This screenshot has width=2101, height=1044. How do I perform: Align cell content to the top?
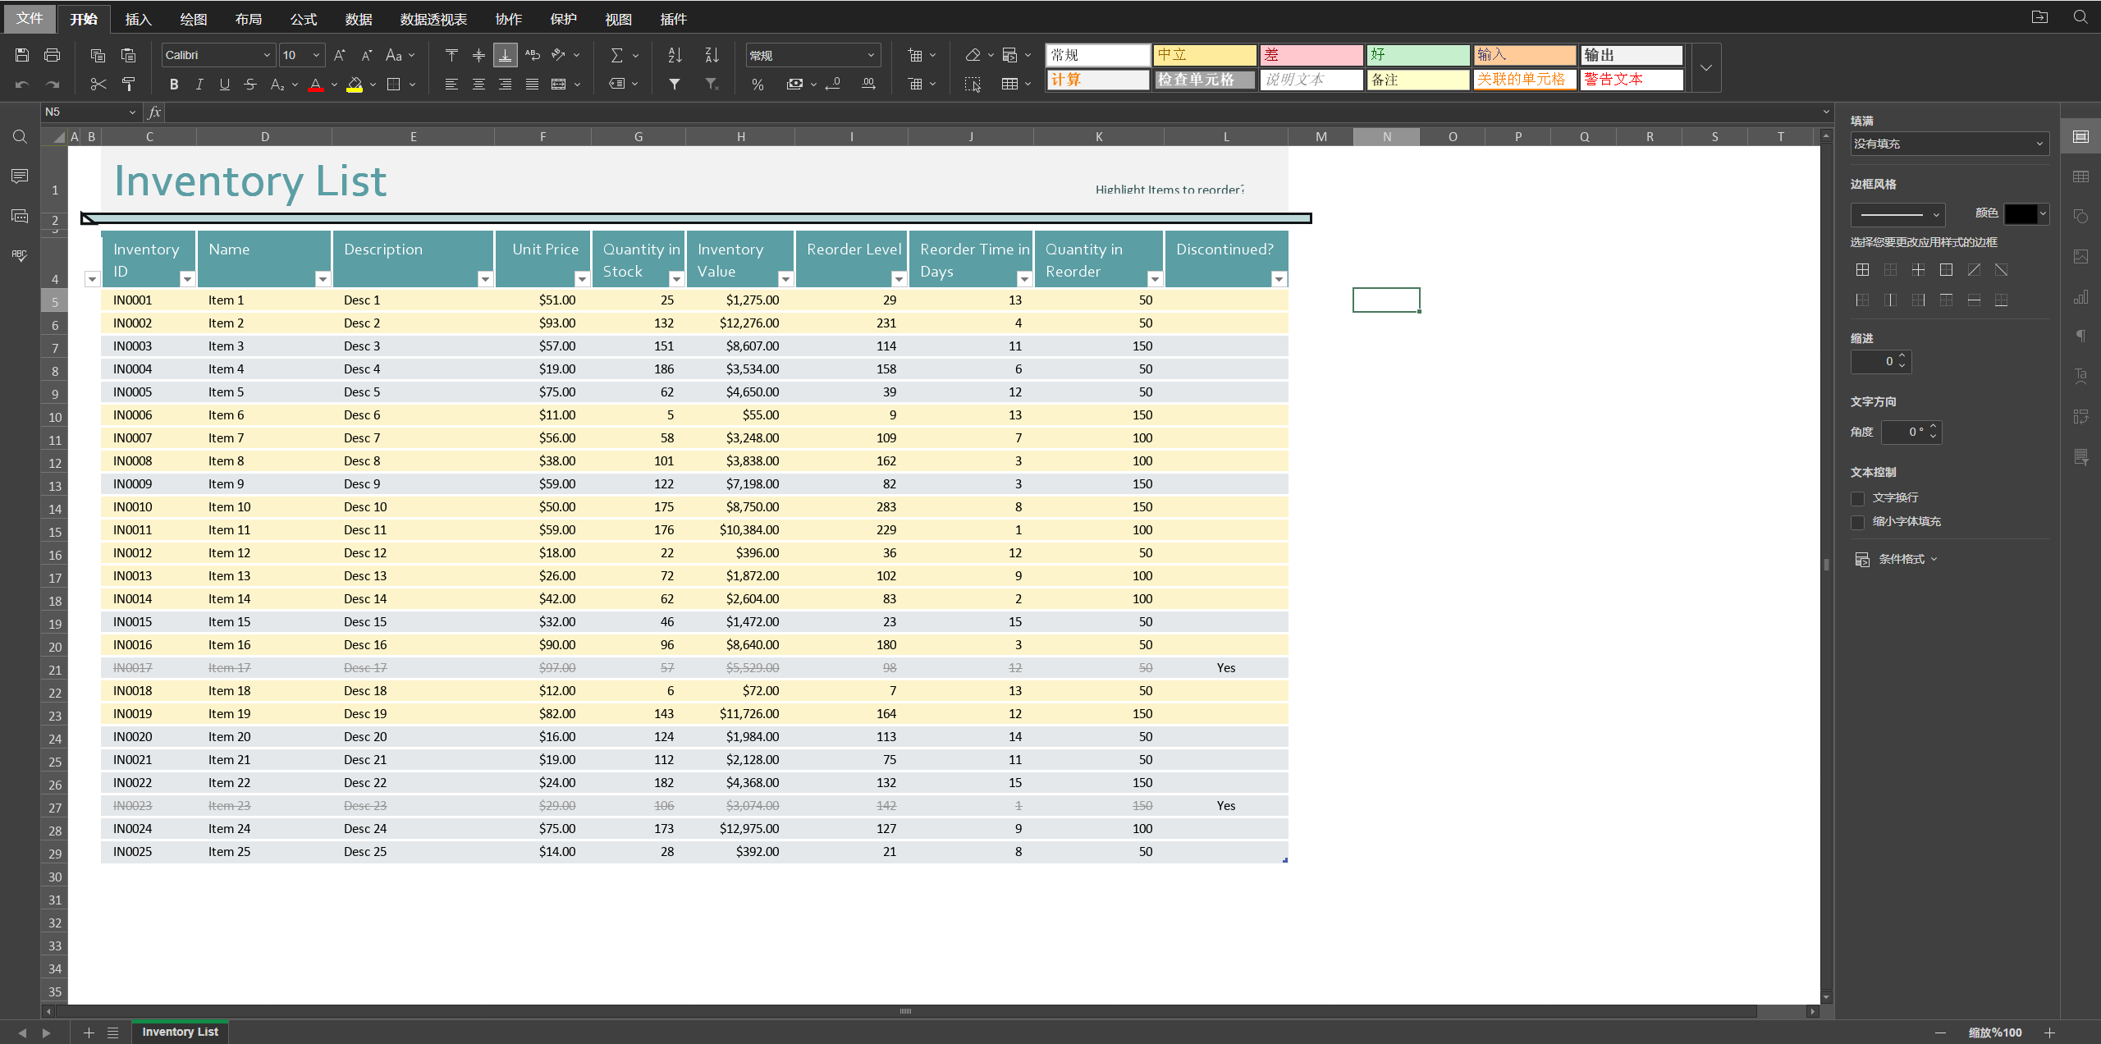[x=451, y=55]
